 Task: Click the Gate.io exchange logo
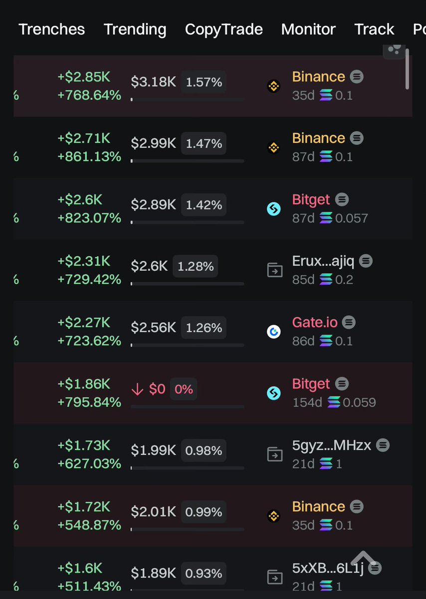tap(273, 332)
